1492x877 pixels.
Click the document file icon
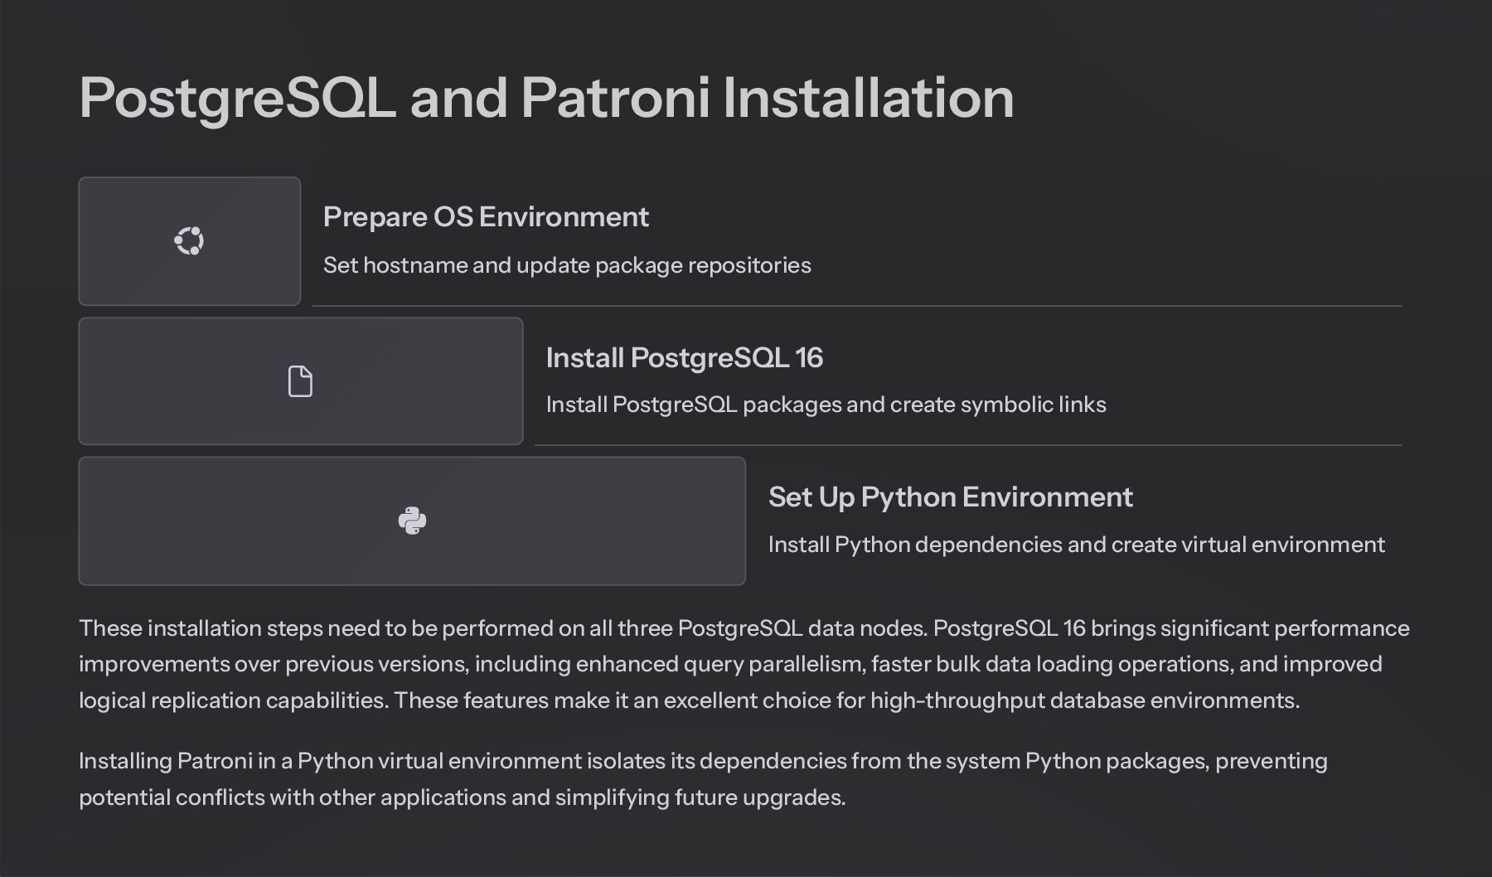(x=300, y=381)
